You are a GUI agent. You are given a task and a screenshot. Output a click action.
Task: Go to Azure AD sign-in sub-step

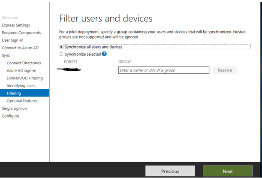(x=21, y=70)
